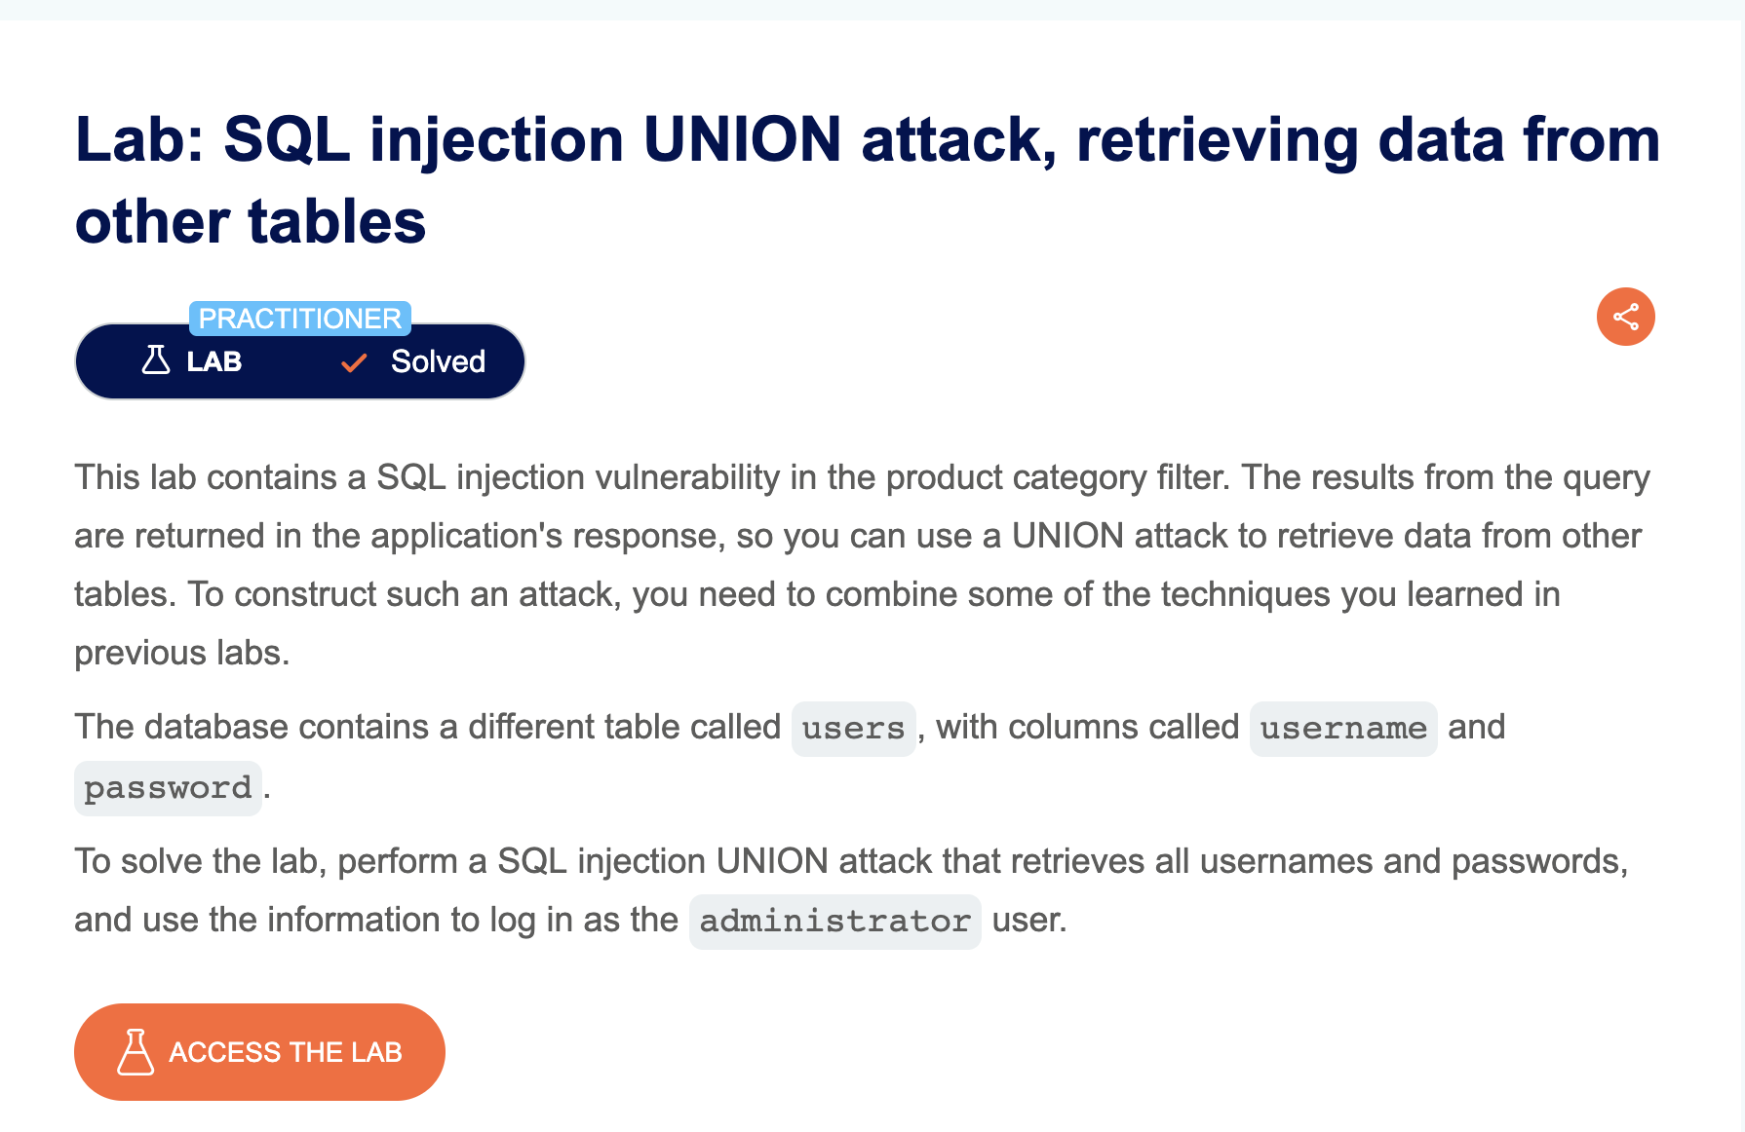Select the username code snippet
The image size is (1745, 1132).
(x=1343, y=729)
